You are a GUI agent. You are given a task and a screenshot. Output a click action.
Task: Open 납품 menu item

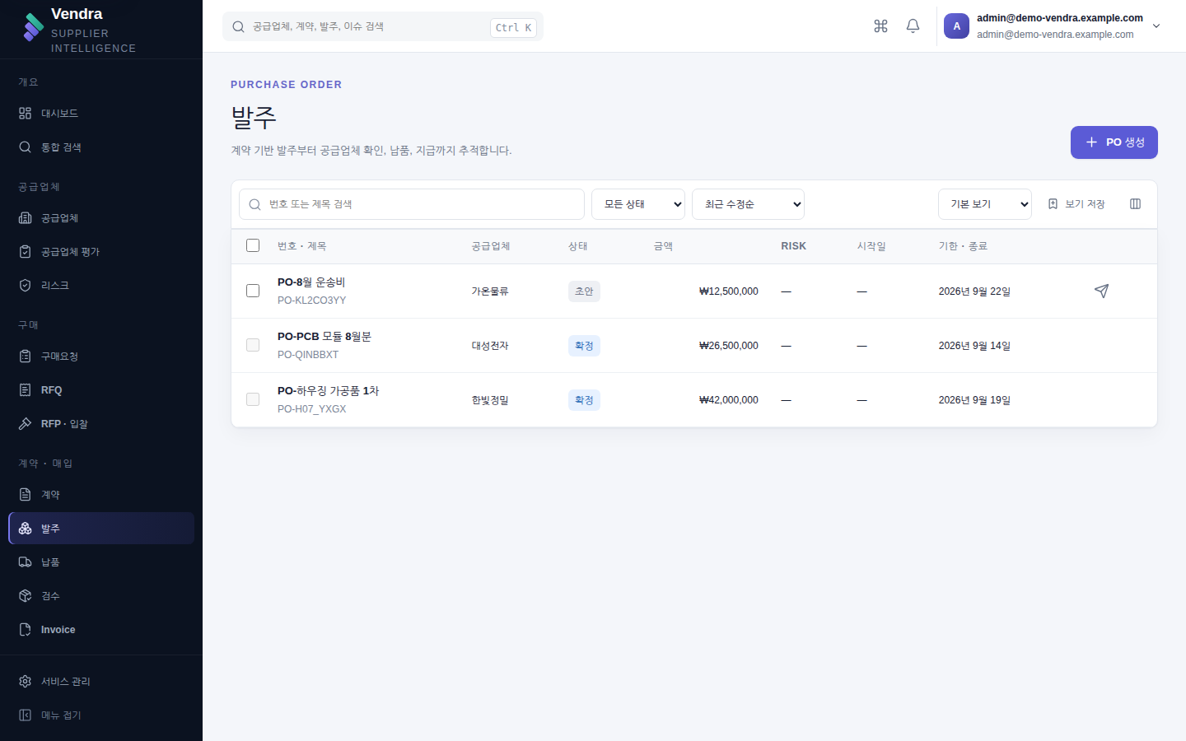[x=101, y=562]
